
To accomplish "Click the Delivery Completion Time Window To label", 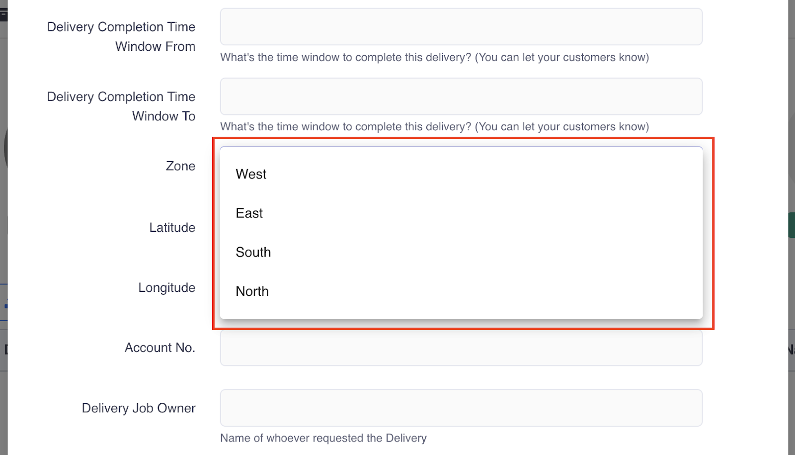I will coord(121,106).
